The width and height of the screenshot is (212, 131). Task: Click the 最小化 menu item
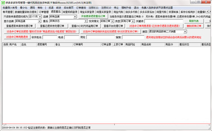24,8
